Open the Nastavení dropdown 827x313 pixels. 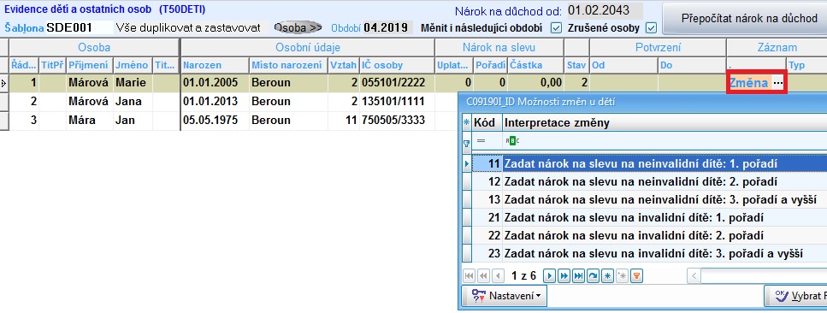(x=505, y=296)
